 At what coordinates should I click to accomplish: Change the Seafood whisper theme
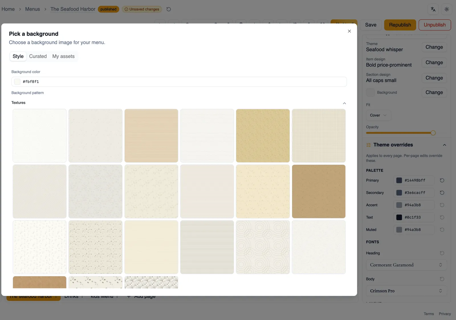(x=434, y=47)
